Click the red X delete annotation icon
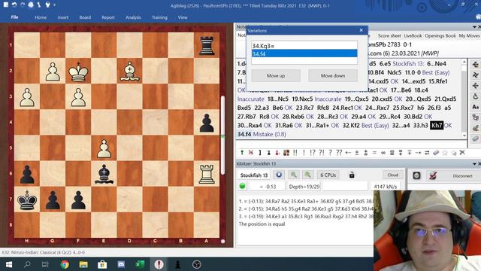The image size is (481, 271). 251,152
